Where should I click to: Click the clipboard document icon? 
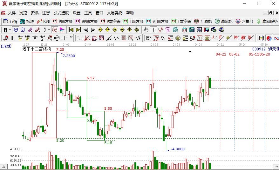(x=23, y=30)
